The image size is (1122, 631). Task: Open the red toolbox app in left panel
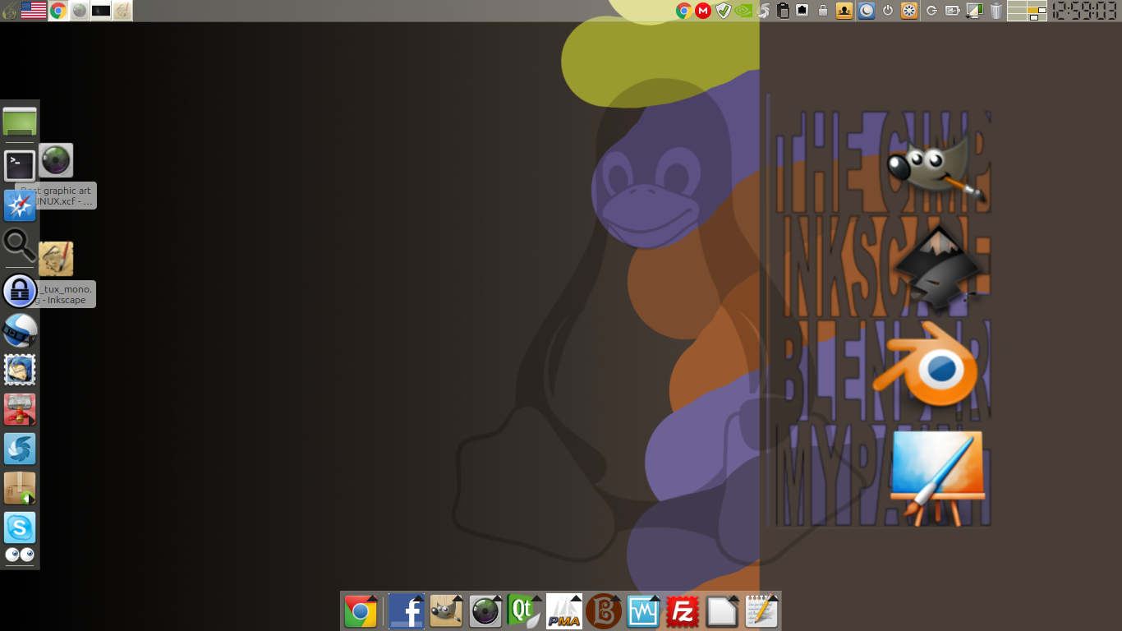click(20, 409)
